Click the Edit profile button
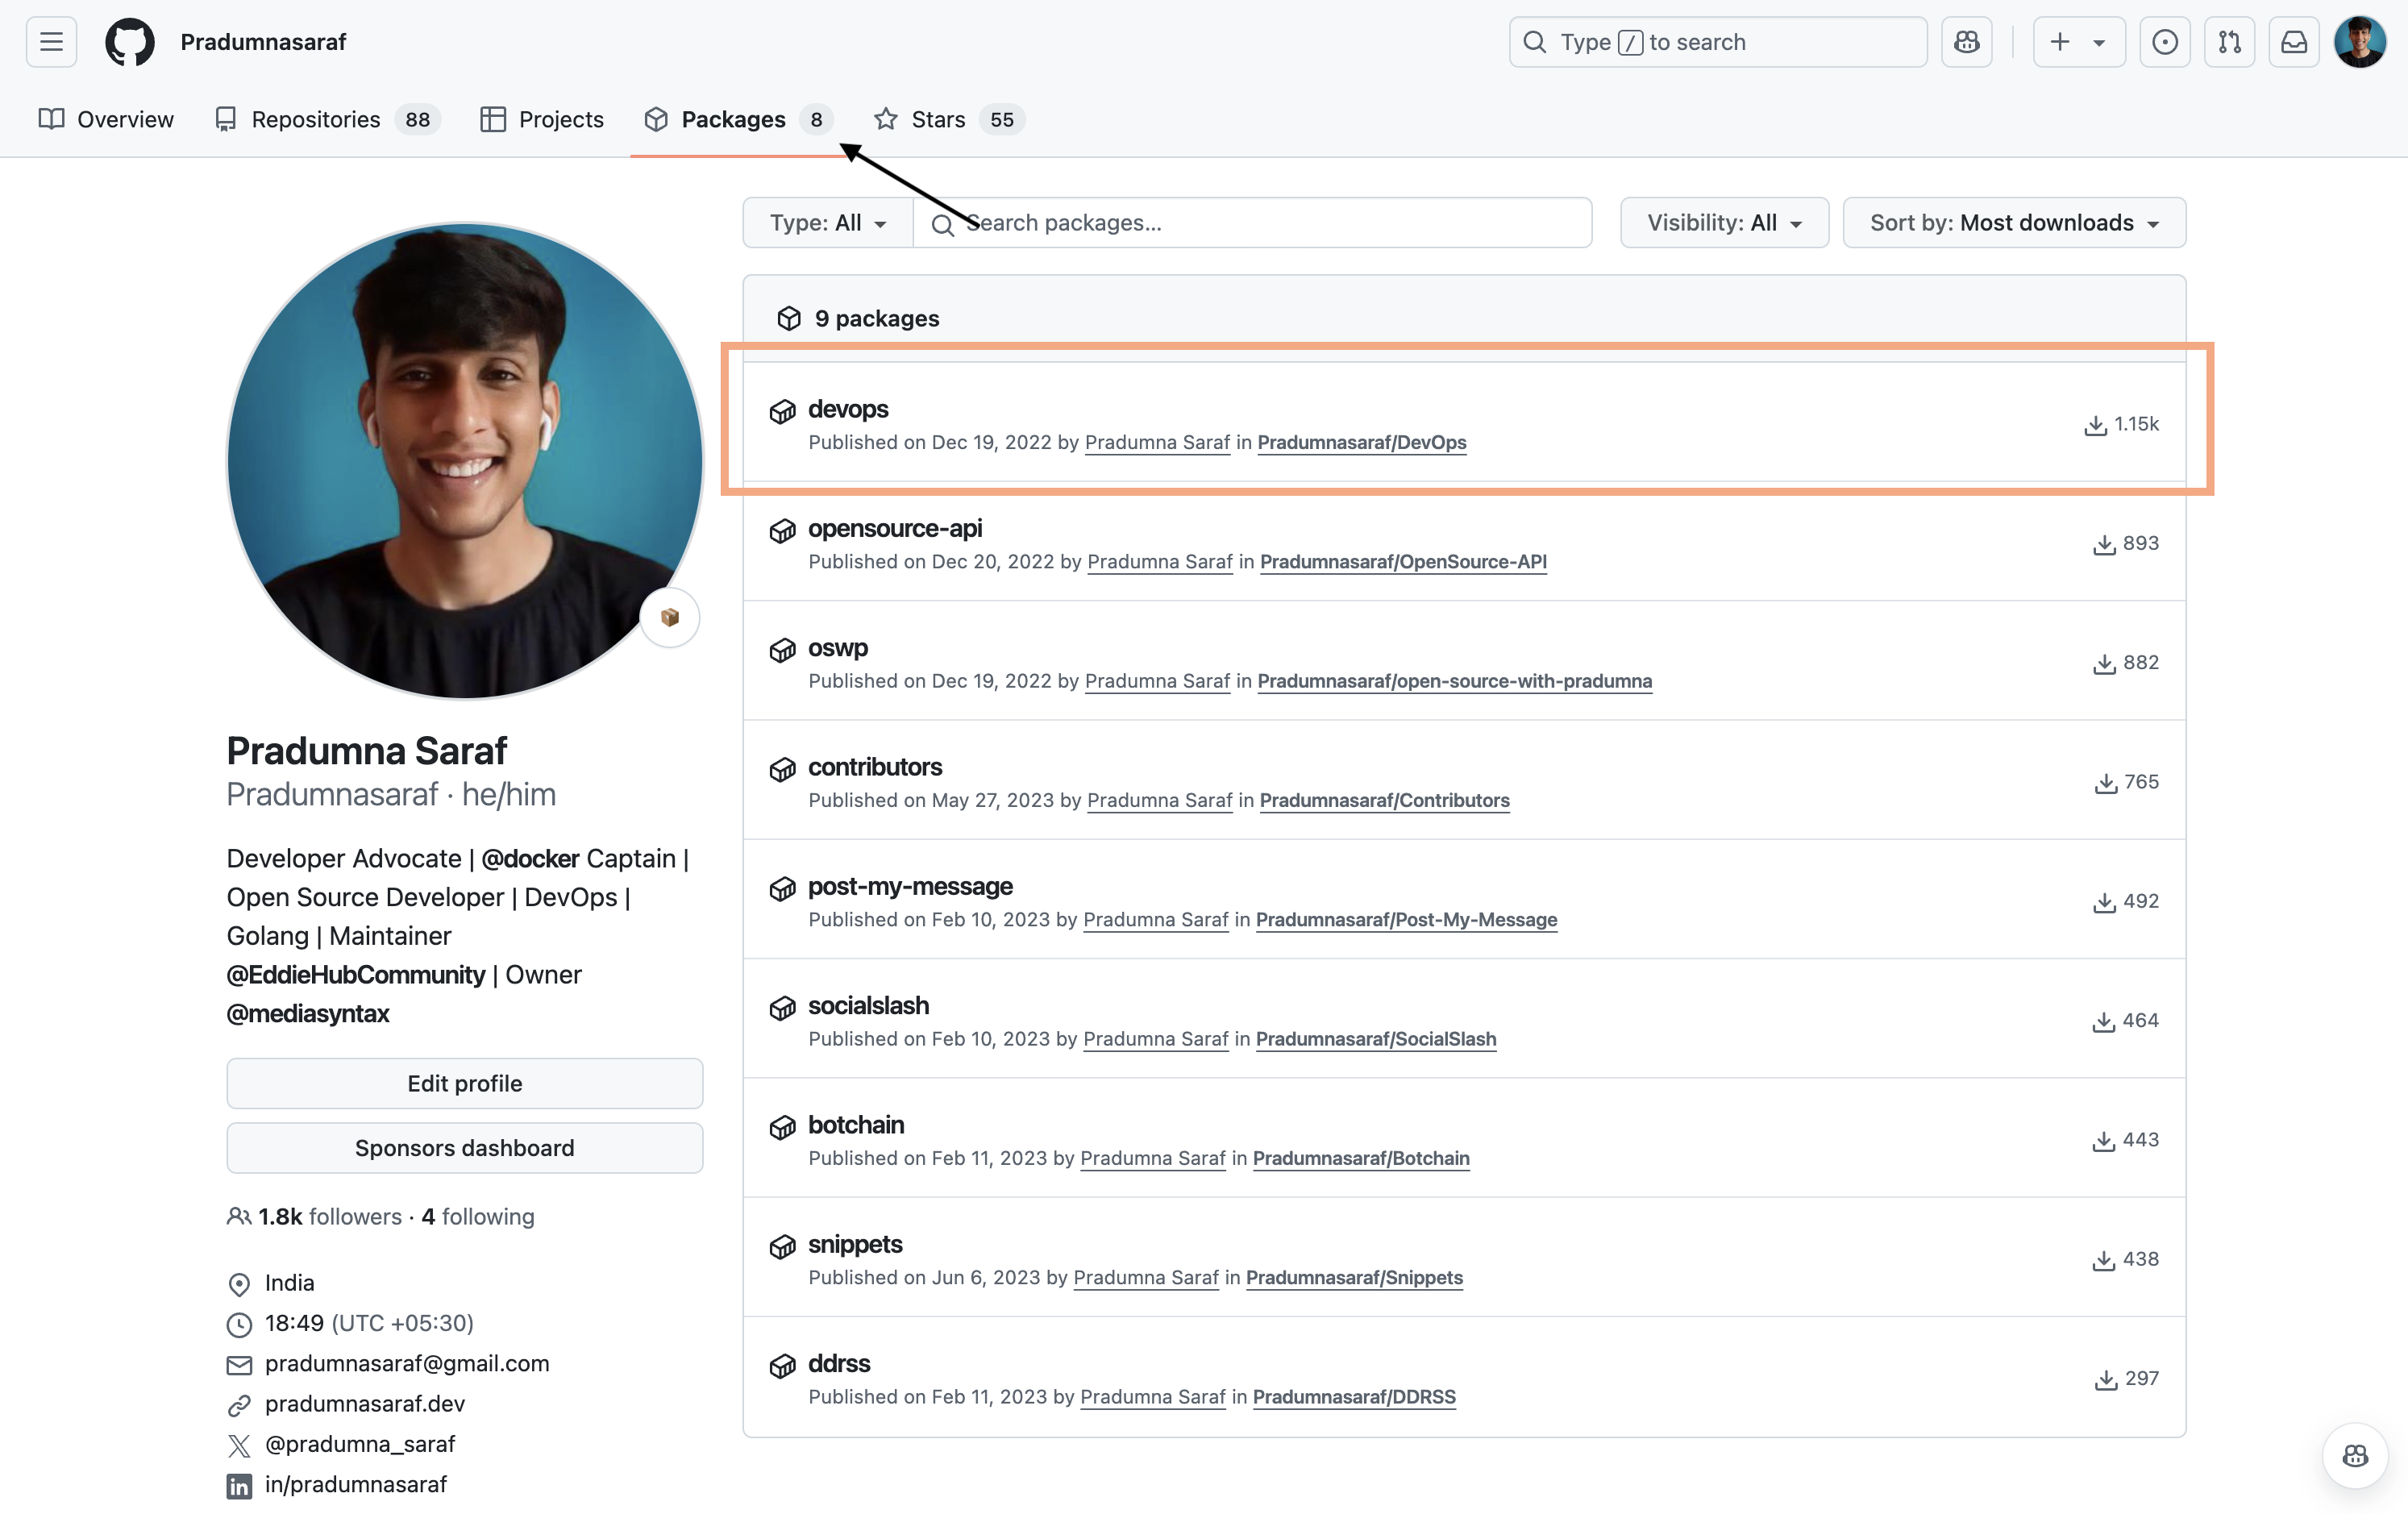 464,1083
